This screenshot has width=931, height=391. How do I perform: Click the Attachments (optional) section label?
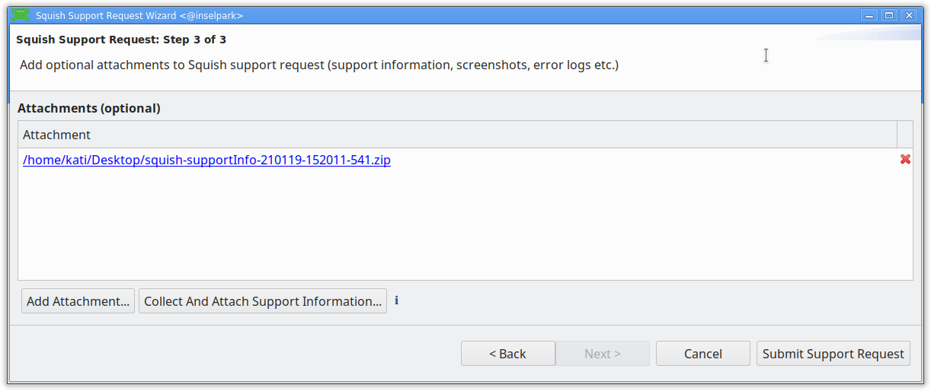pyautogui.click(x=89, y=108)
